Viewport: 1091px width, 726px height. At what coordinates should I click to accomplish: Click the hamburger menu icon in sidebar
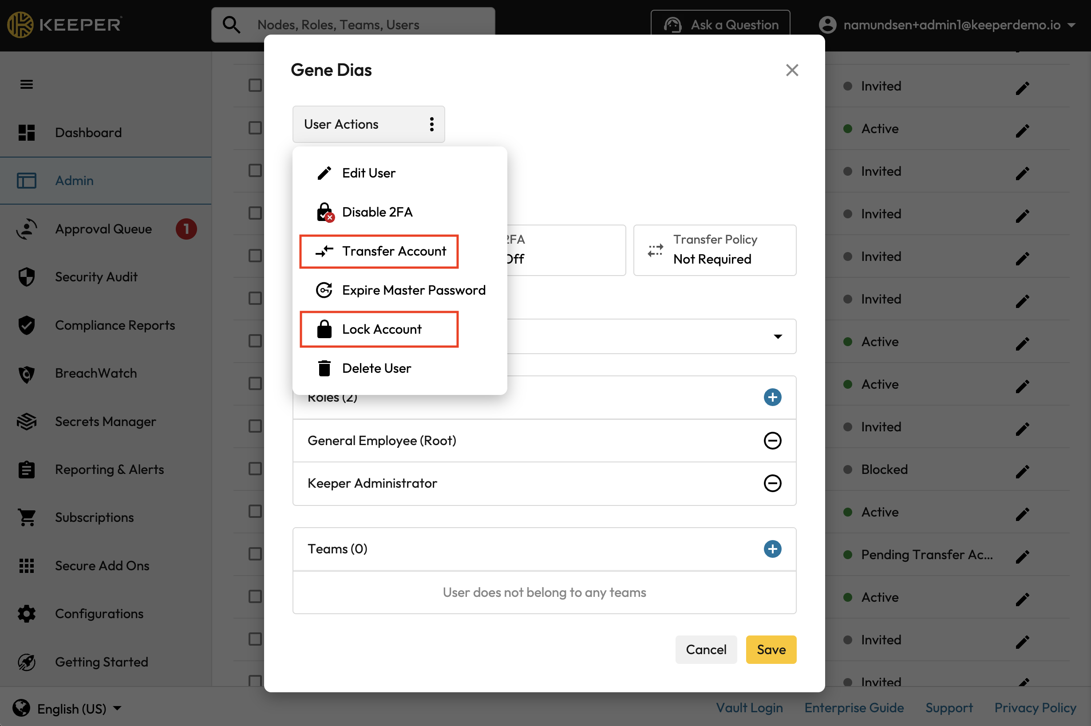26,84
